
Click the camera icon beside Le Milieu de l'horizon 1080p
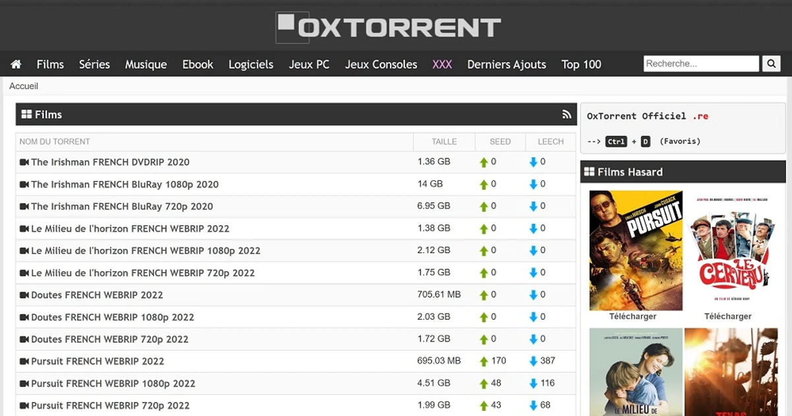(x=24, y=250)
